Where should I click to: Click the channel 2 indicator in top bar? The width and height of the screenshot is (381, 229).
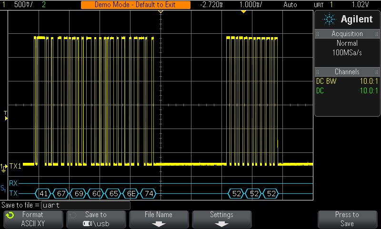(44, 4)
